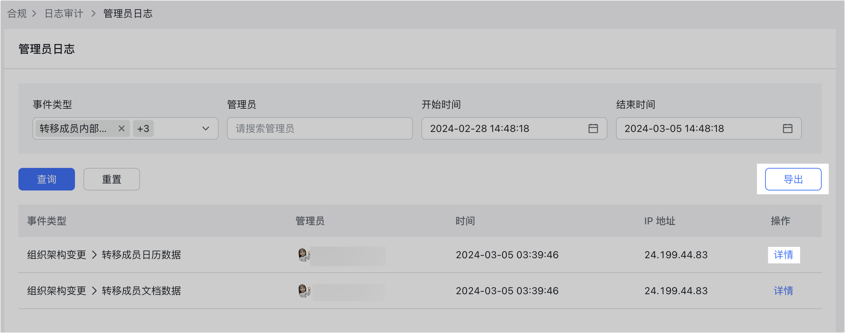Open the 结束时间 calendar icon
This screenshot has height=333, width=845.
tap(788, 128)
